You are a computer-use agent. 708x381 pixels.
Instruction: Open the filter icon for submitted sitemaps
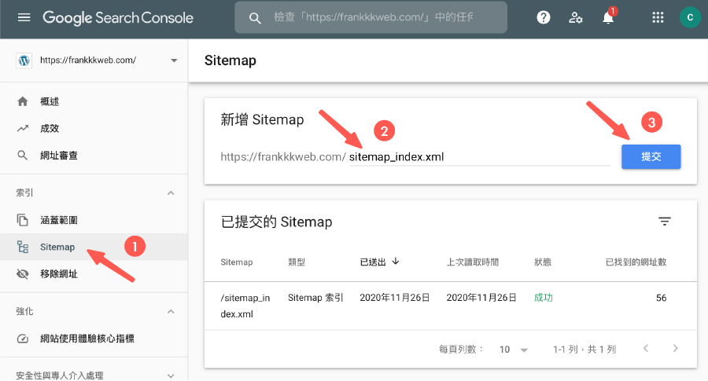click(x=664, y=222)
